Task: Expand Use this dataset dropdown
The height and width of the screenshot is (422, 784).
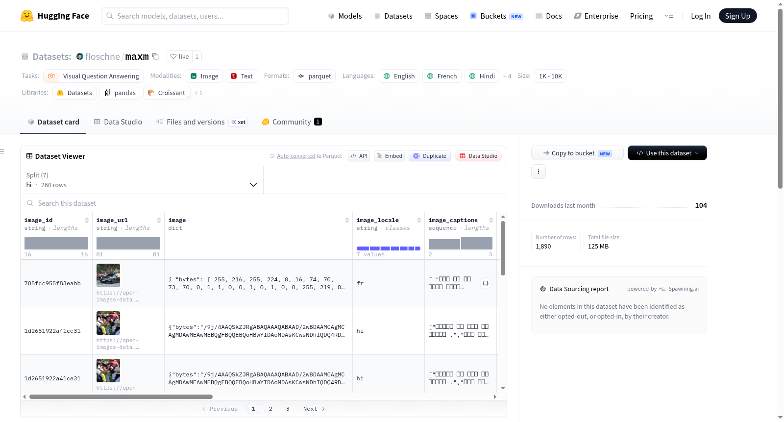Action: 667,153
